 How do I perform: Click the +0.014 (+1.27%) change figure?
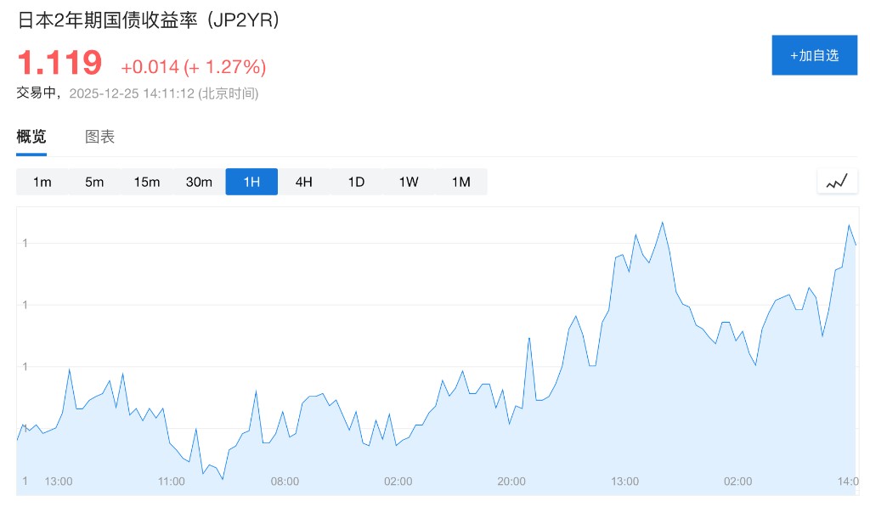coord(194,67)
